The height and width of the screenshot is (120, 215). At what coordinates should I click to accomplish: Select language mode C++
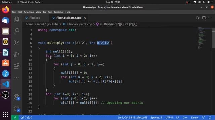point(185,117)
